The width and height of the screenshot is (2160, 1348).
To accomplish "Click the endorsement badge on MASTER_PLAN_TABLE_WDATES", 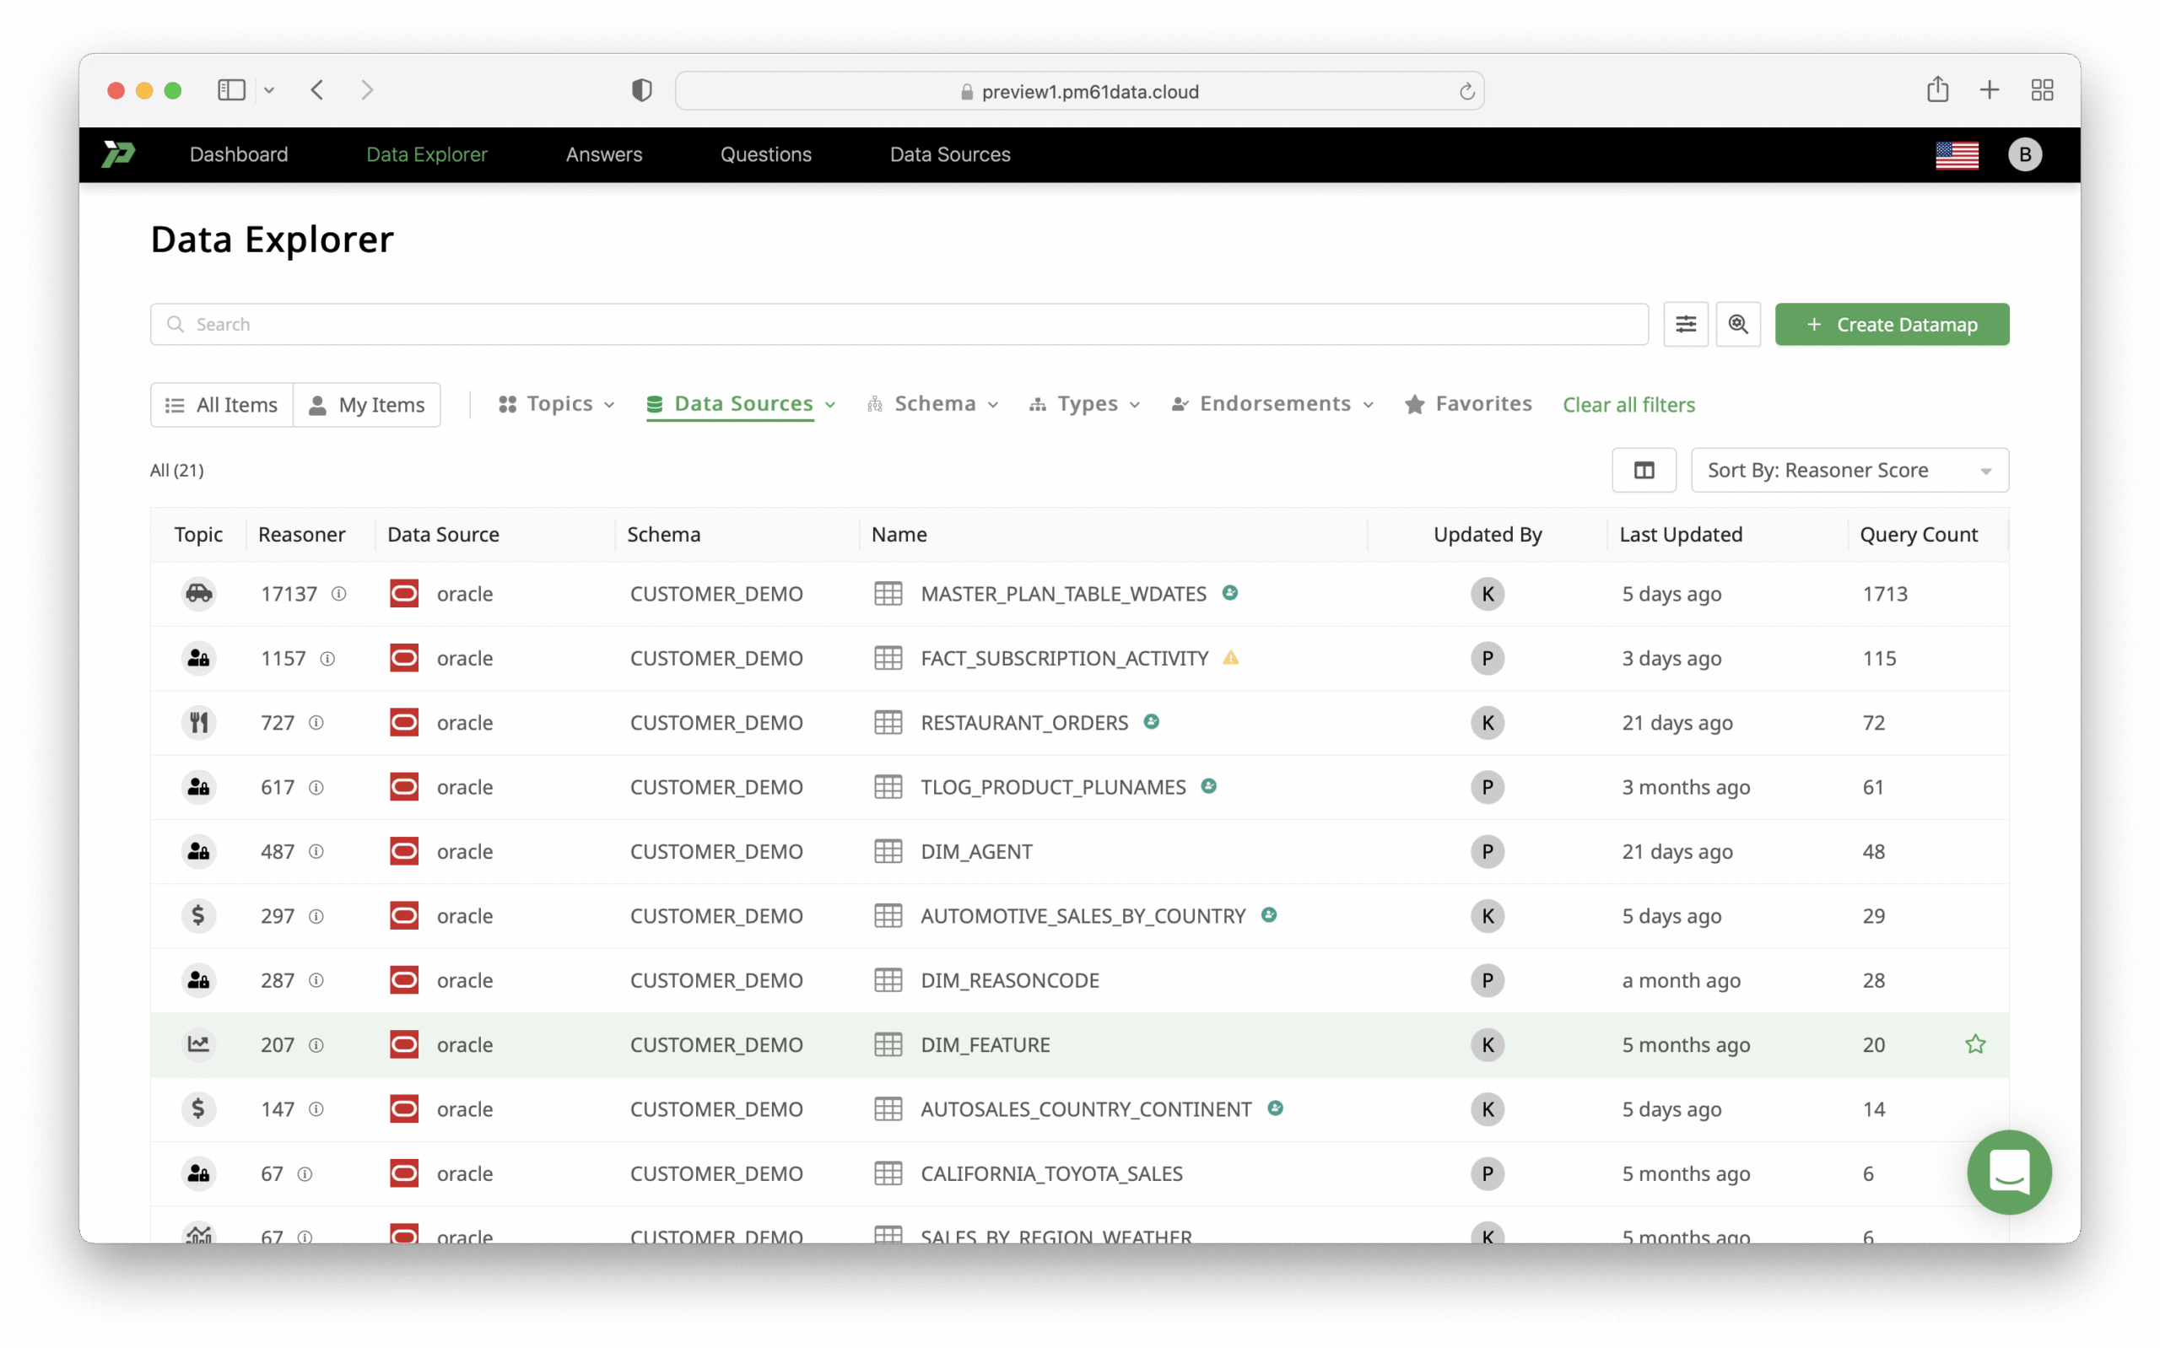I will (1229, 593).
